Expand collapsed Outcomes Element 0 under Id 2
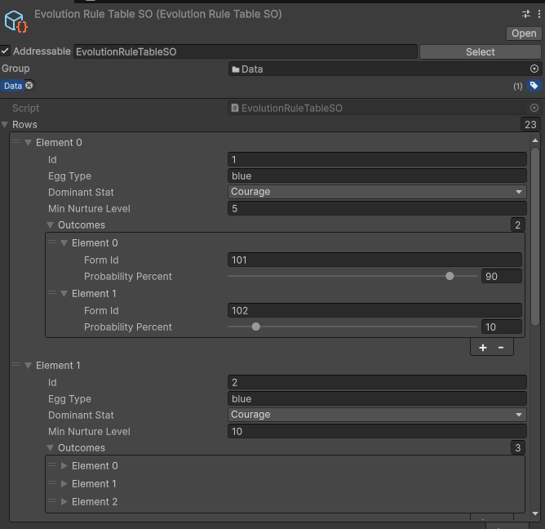The width and height of the screenshot is (545, 529). [x=64, y=465]
